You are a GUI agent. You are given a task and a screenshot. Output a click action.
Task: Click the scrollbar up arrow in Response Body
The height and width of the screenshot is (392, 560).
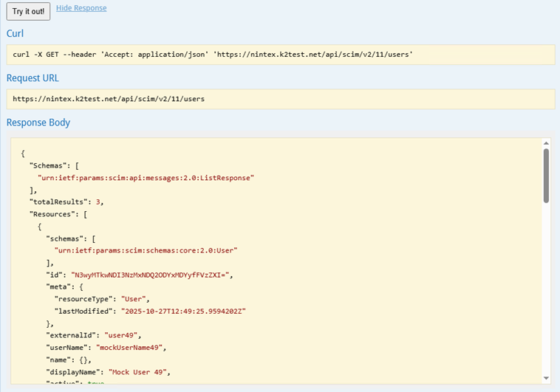tap(546, 142)
